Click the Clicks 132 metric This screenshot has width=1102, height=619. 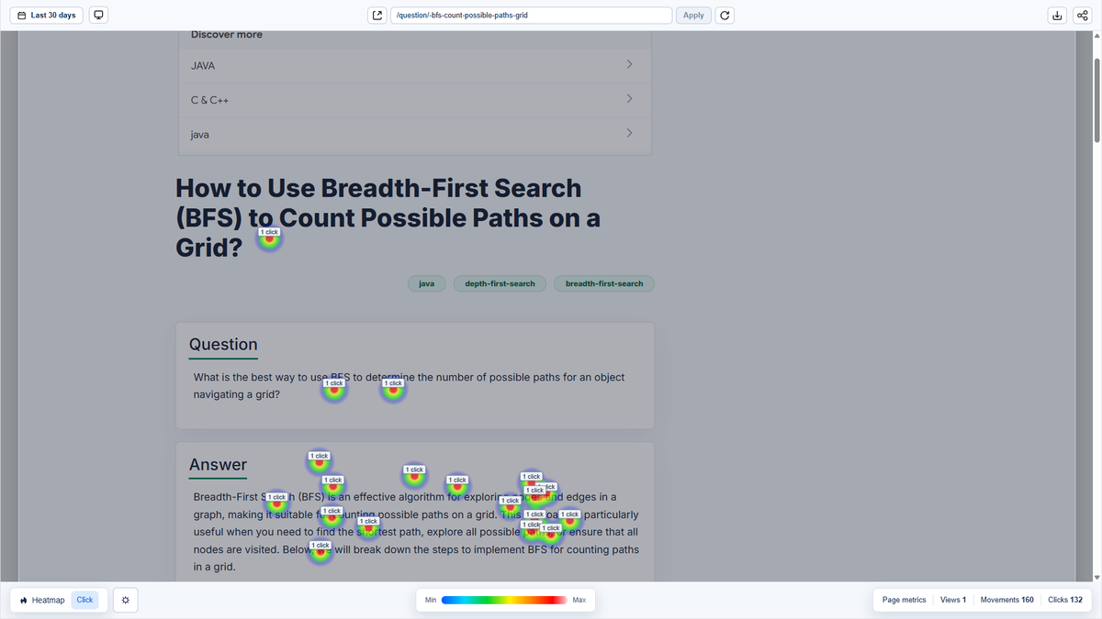coord(1065,600)
